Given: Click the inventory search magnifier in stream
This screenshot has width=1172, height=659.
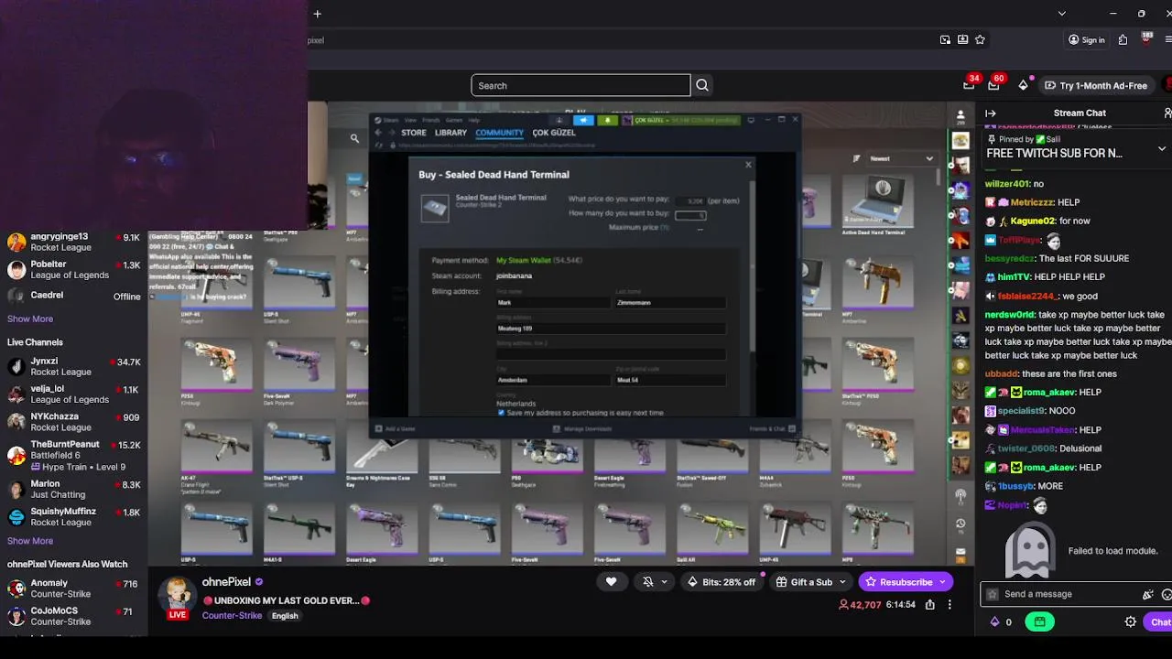Looking at the screenshot, I should (x=354, y=139).
